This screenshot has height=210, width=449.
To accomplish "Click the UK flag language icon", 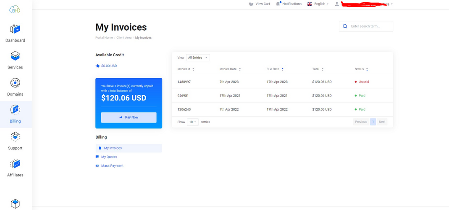I will click(x=310, y=4).
